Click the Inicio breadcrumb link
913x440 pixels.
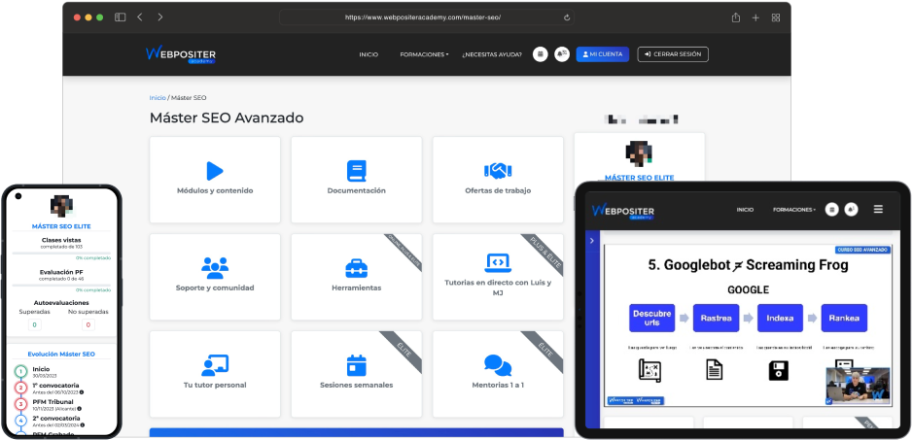pos(157,98)
